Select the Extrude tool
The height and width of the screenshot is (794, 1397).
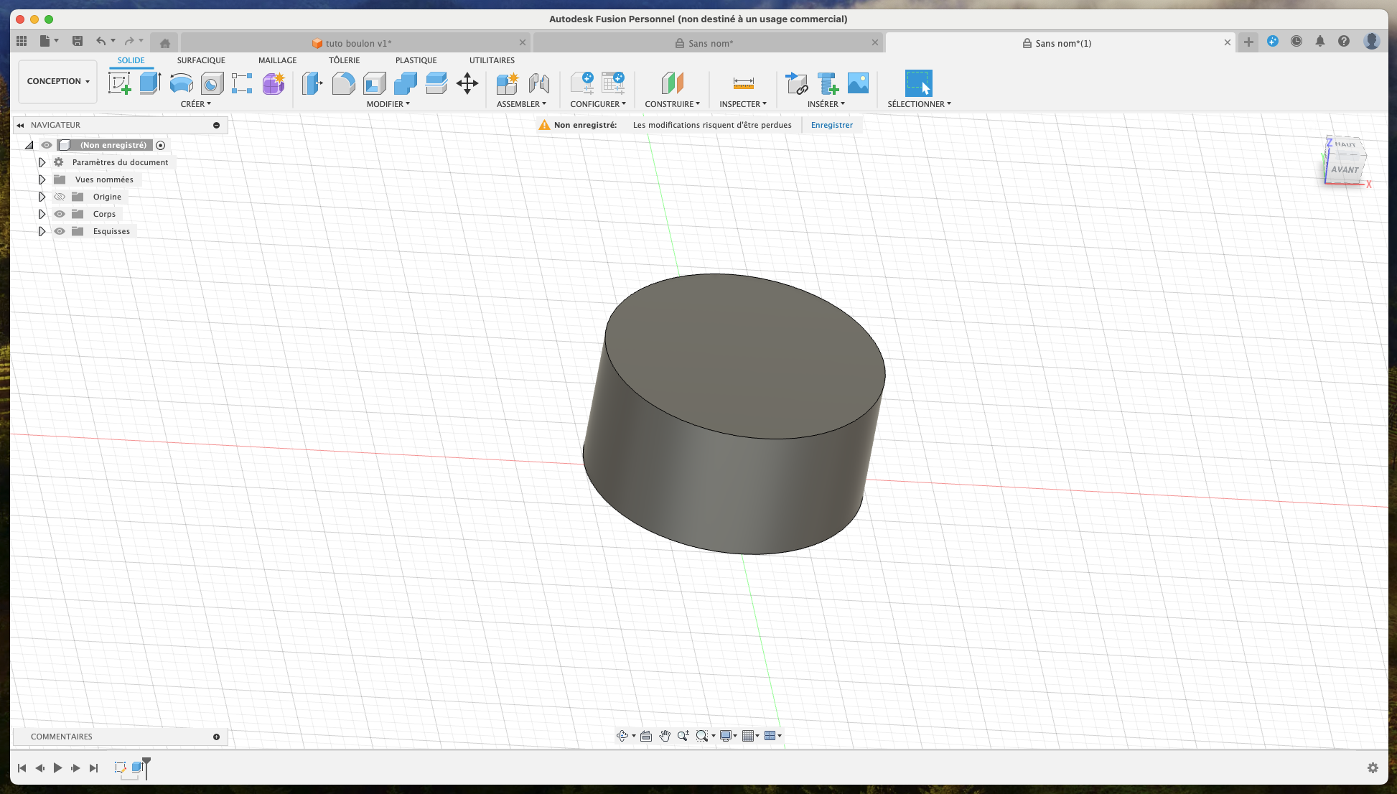(x=150, y=83)
